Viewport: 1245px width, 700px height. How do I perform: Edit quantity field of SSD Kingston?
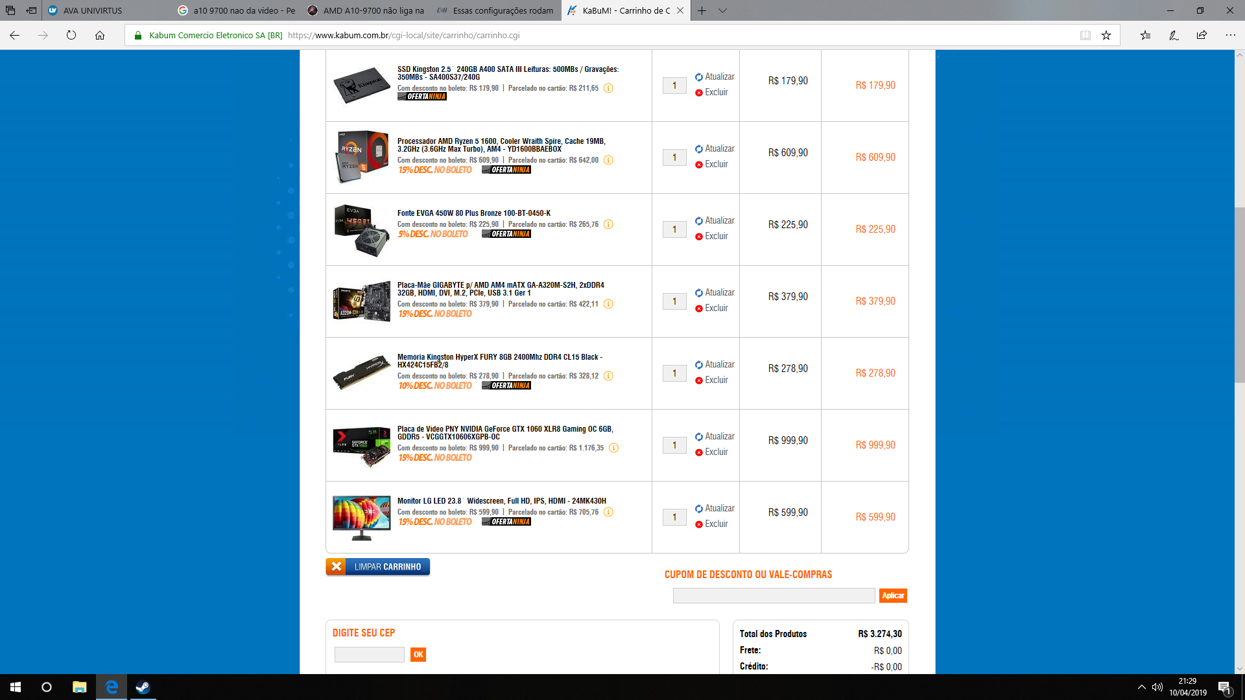point(674,86)
